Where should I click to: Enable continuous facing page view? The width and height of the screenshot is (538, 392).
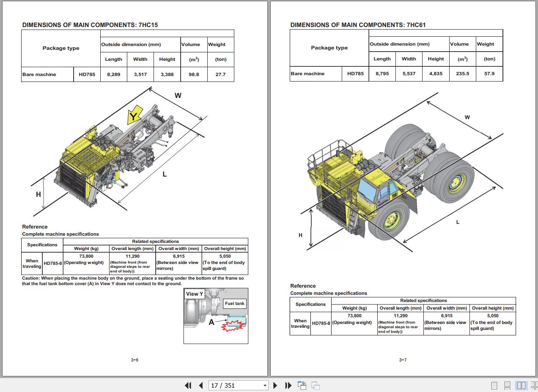click(534, 385)
